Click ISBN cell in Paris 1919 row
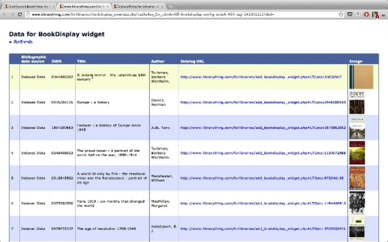 click(x=62, y=203)
